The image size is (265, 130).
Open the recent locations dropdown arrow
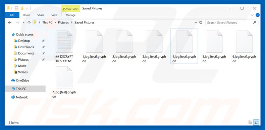point(23,22)
